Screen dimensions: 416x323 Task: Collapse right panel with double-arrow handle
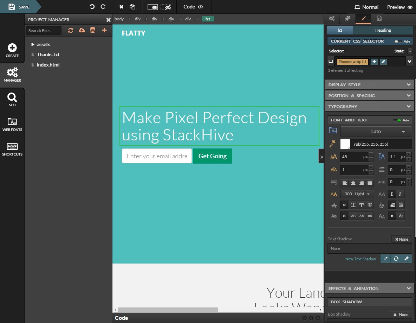pyautogui.click(x=321, y=157)
